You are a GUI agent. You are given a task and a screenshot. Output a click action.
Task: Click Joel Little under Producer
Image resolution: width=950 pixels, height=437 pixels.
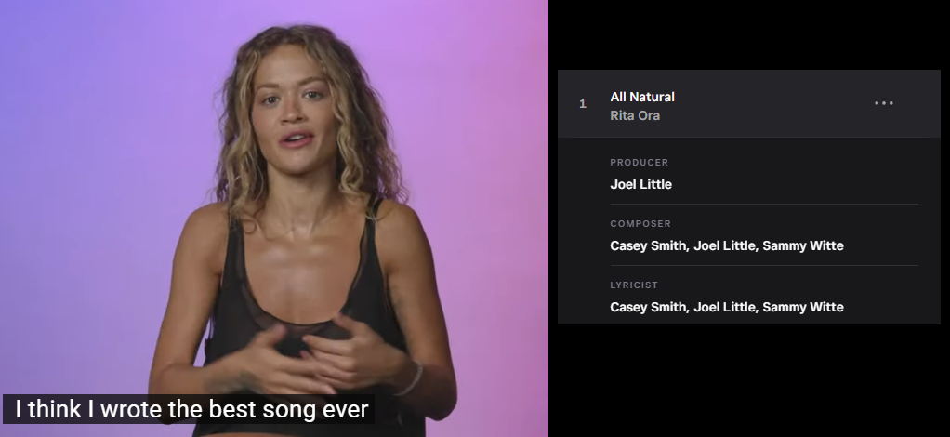pos(641,184)
